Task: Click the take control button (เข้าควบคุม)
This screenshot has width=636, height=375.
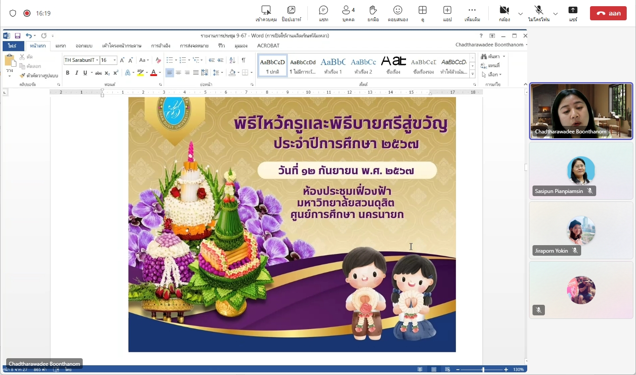Action: click(266, 13)
